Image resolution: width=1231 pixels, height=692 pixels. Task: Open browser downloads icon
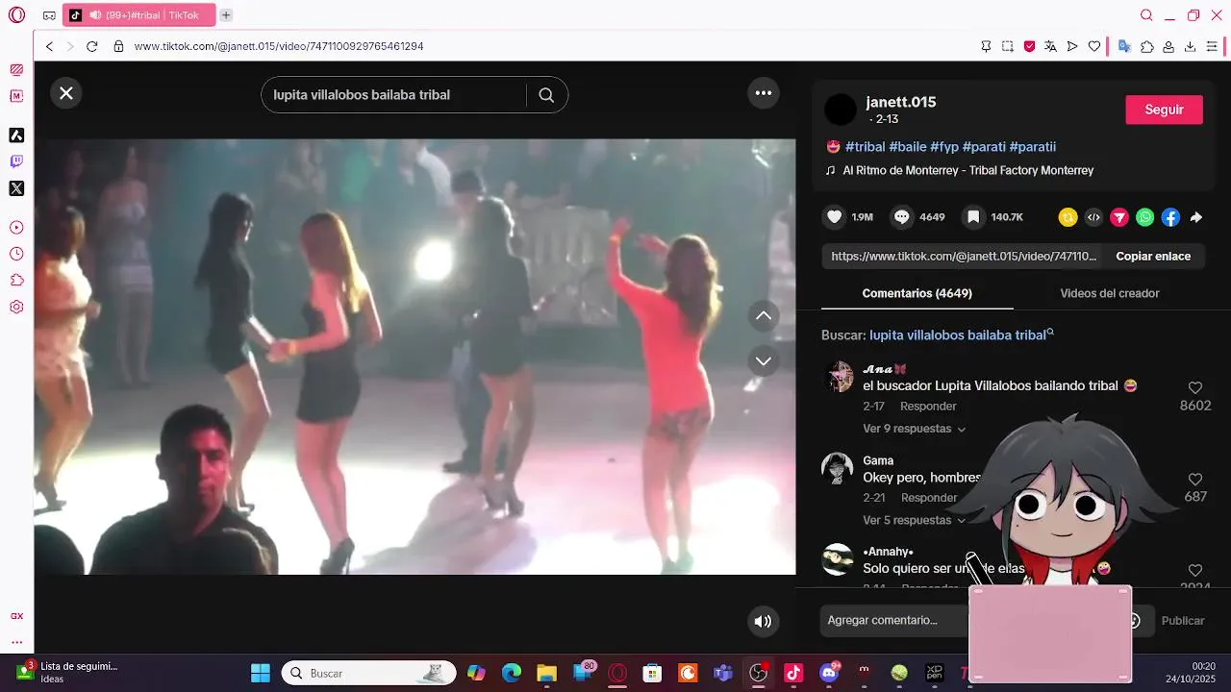pos(1190,46)
